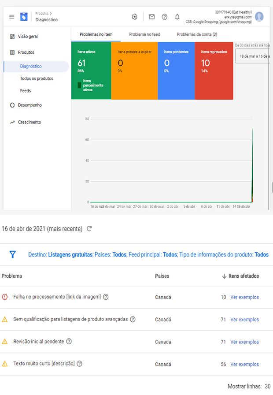Open the hamburger navigation menu
This screenshot has height=395, width=273.
coord(12,17)
